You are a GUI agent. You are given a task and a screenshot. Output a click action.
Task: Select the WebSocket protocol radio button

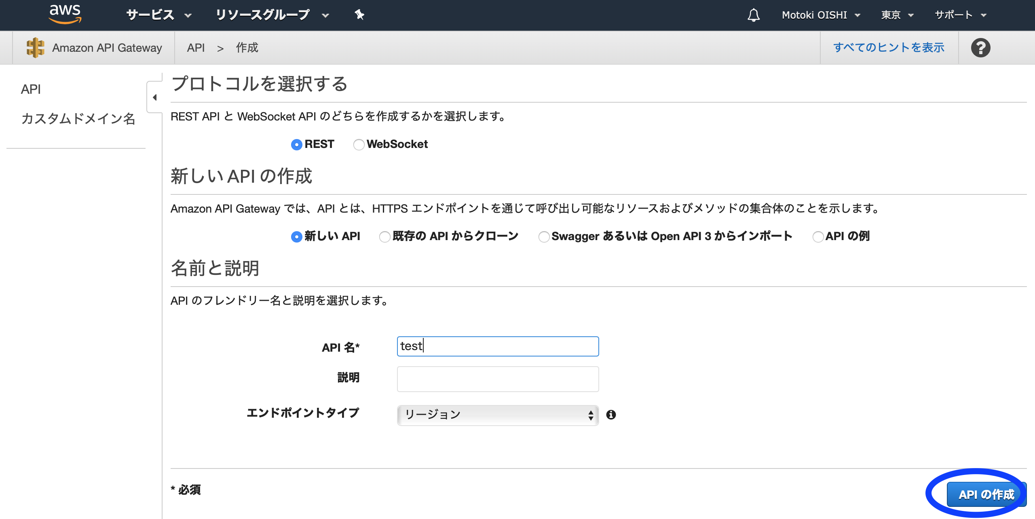pyautogui.click(x=359, y=143)
